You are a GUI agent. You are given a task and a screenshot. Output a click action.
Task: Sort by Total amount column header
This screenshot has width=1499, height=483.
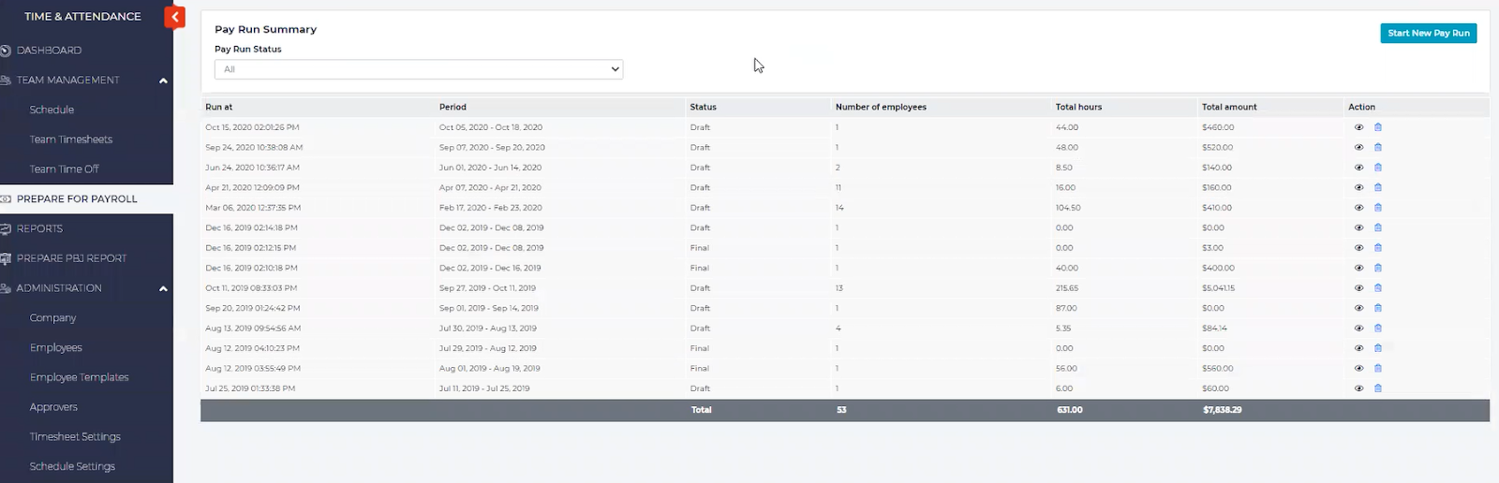[x=1228, y=107]
